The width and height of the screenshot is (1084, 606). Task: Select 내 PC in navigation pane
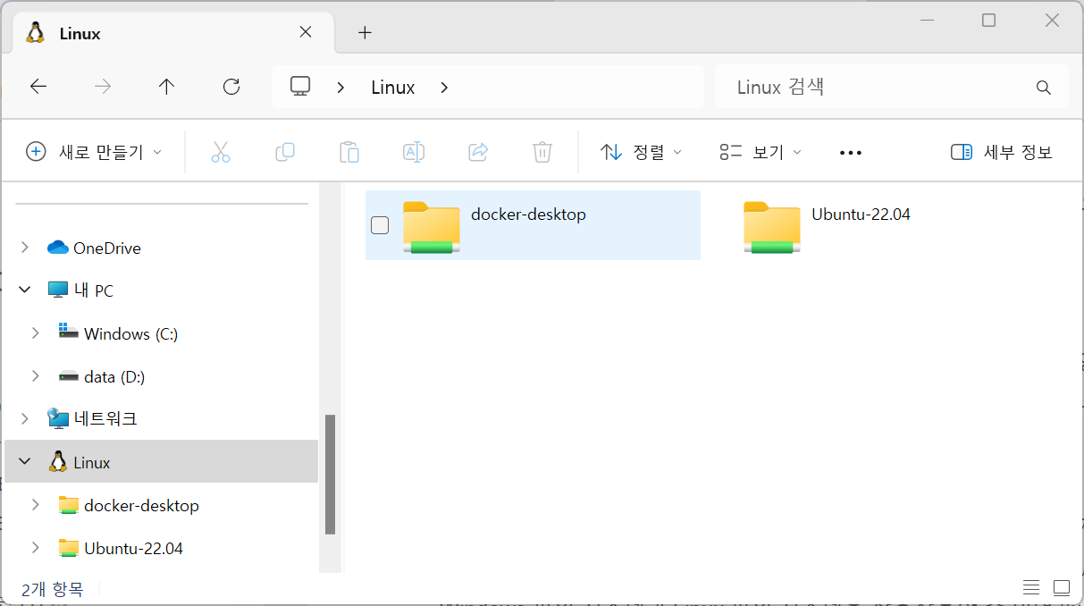(x=93, y=290)
